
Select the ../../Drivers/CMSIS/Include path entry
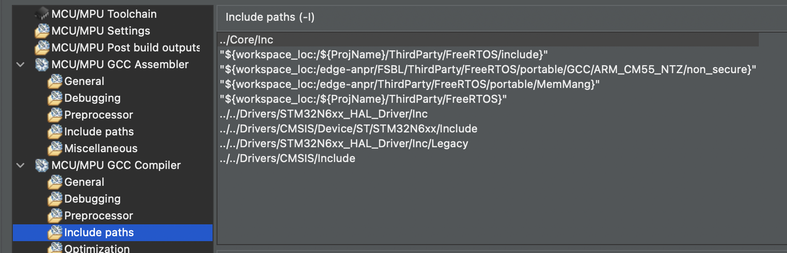pyautogui.click(x=287, y=158)
